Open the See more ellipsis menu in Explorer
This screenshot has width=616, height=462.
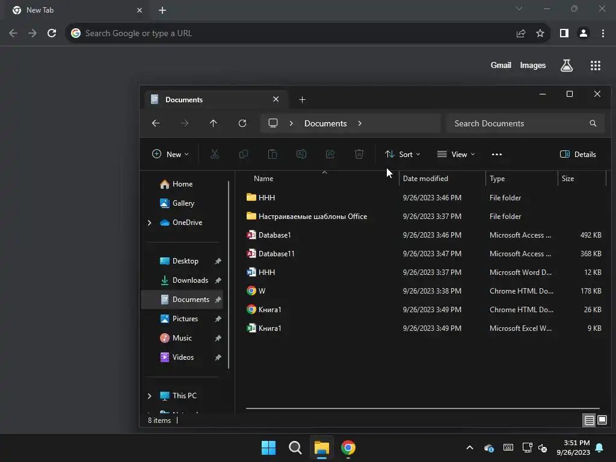coord(496,155)
